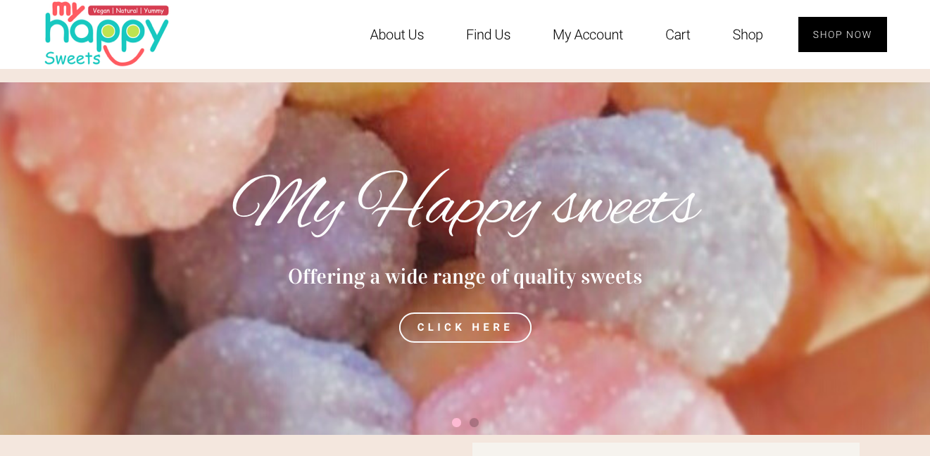Image resolution: width=930 pixels, height=456 pixels.
Task: Click the red Vegan Natural Yummy badge
Action: [128, 11]
